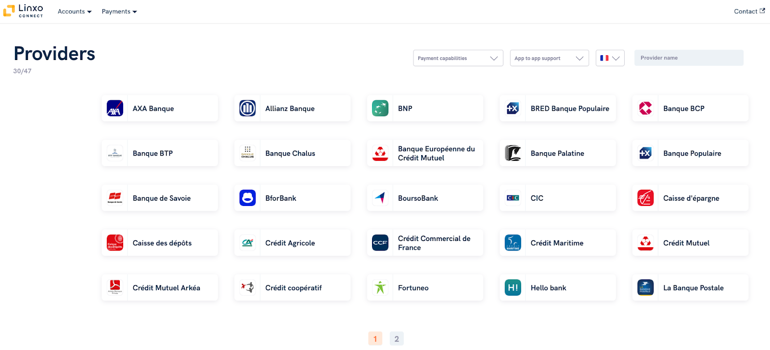Viewport: 770px width, 350px height.
Task: Select the Crédit Mutuel Arkéa provider name
Action: 167,288
